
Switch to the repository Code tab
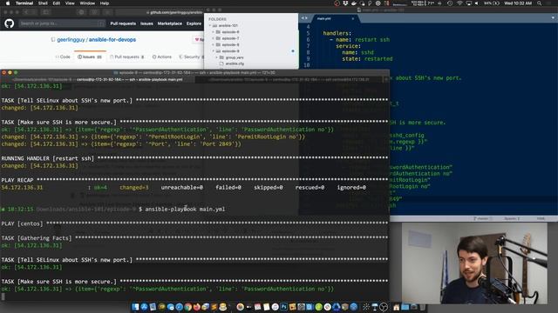point(63,57)
